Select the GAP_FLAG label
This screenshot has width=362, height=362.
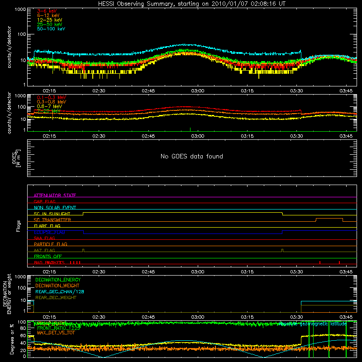point(44,201)
